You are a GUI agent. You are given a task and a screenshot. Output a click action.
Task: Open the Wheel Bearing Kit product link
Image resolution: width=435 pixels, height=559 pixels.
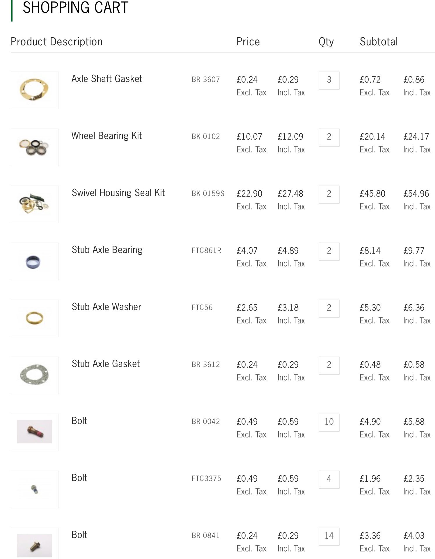coord(106,136)
